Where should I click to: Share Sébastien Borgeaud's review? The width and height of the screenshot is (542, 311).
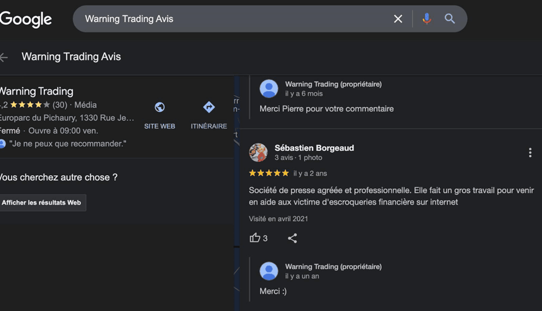(292, 238)
